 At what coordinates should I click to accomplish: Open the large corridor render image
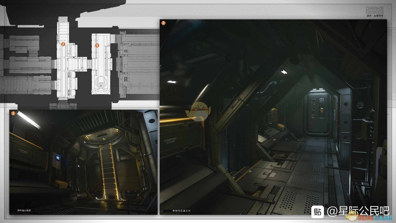click(x=273, y=117)
